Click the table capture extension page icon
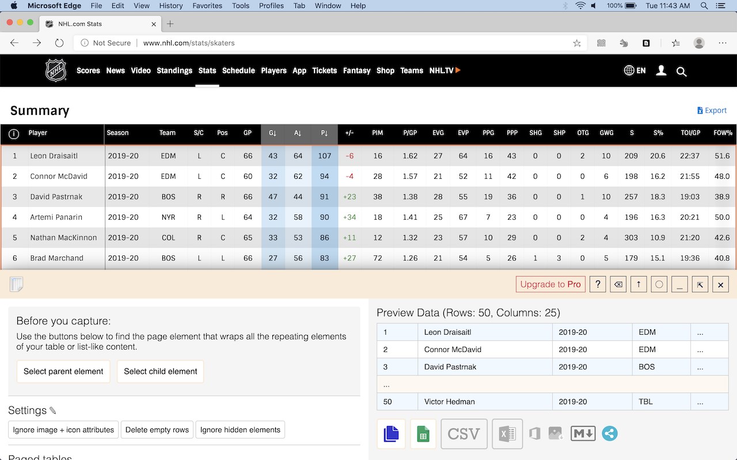The image size is (737, 460). 17,284
